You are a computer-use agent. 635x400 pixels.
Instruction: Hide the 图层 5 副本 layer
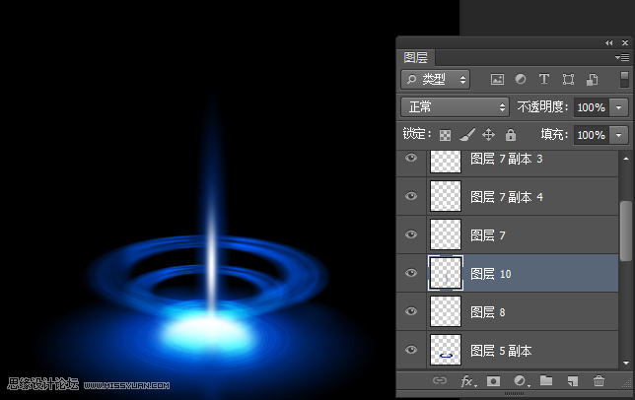click(411, 350)
